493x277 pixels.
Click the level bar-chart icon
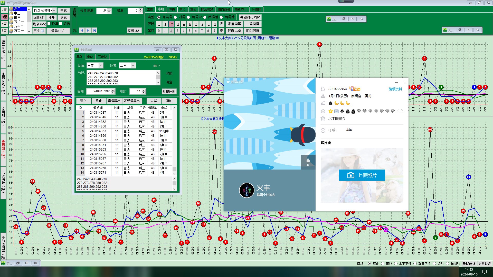click(x=323, y=103)
